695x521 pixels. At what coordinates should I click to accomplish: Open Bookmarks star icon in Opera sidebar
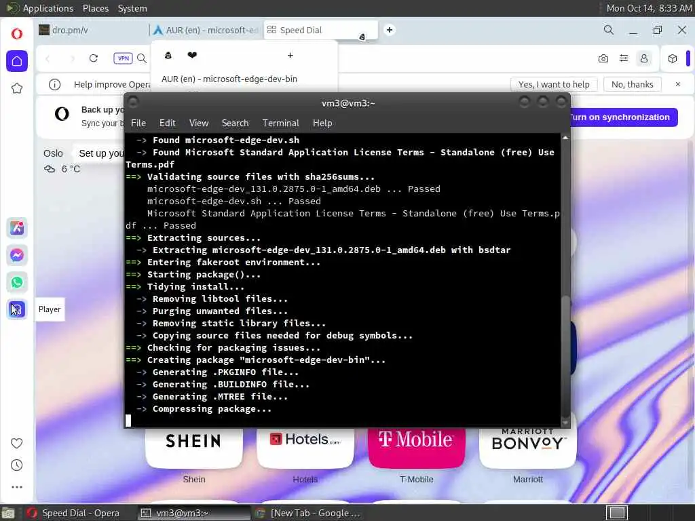pyautogui.click(x=17, y=88)
